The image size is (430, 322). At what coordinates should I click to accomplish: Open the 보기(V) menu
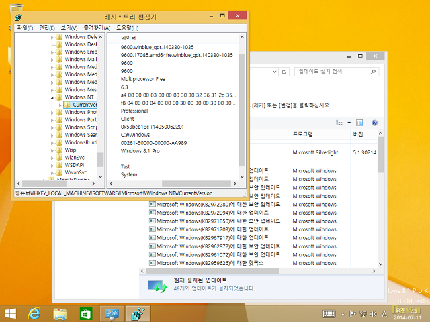click(69, 28)
